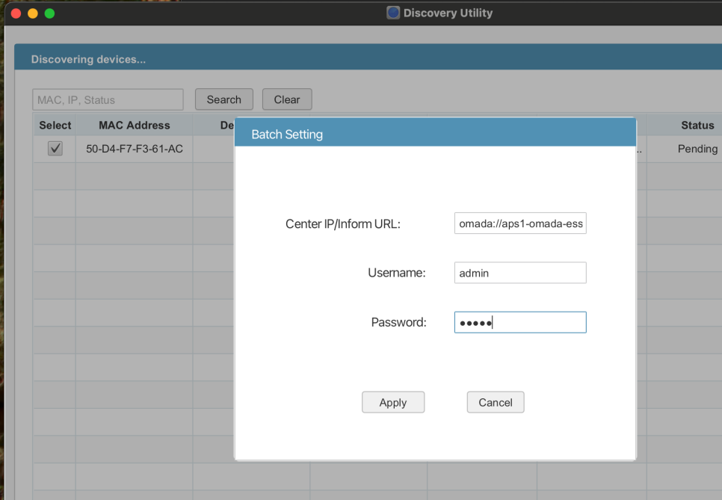
Task: Click the Batch Setting dialog title
Action: (287, 135)
